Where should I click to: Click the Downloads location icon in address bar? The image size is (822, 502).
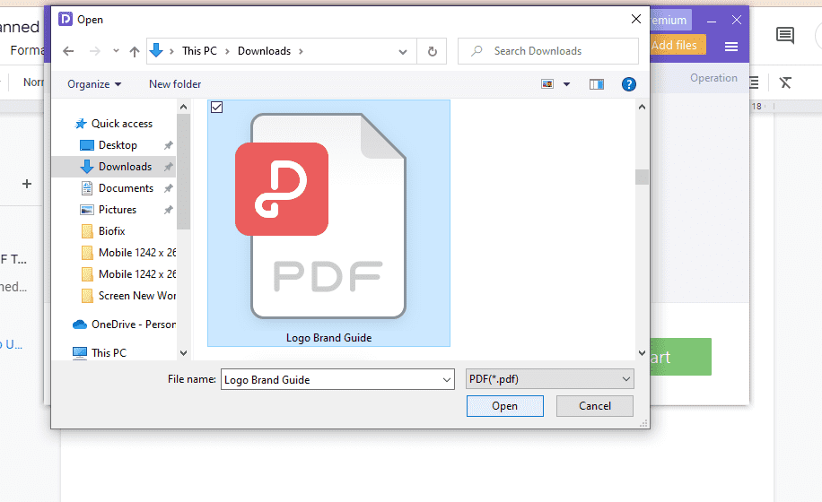[x=156, y=51]
